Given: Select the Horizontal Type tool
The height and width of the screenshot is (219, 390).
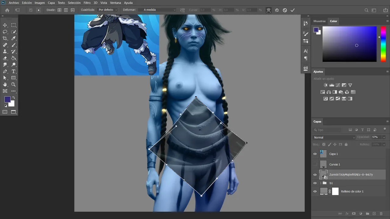Looking at the screenshot, I should (x=14, y=71).
